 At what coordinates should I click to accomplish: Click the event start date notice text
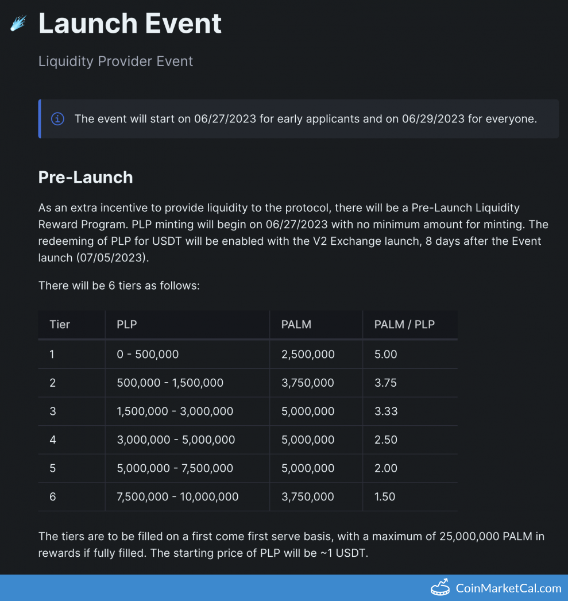point(306,119)
